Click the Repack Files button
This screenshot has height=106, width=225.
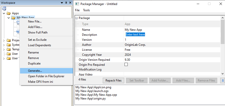click(x=113, y=80)
